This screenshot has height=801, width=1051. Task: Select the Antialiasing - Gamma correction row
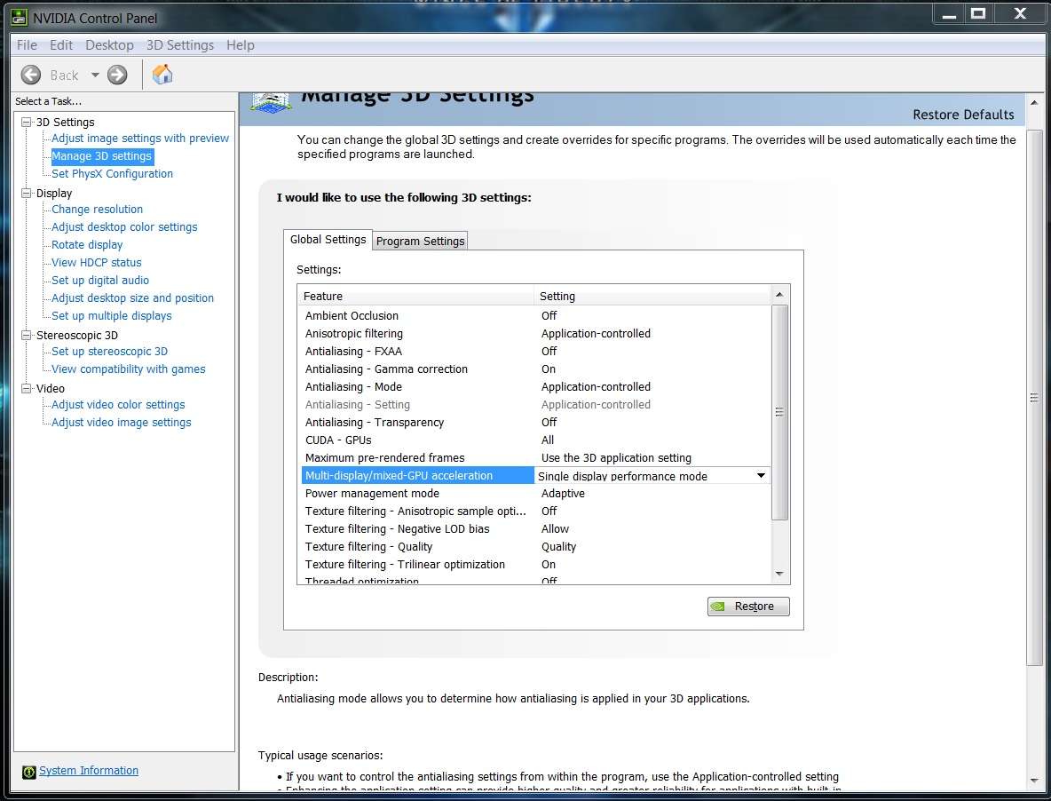pos(535,369)
